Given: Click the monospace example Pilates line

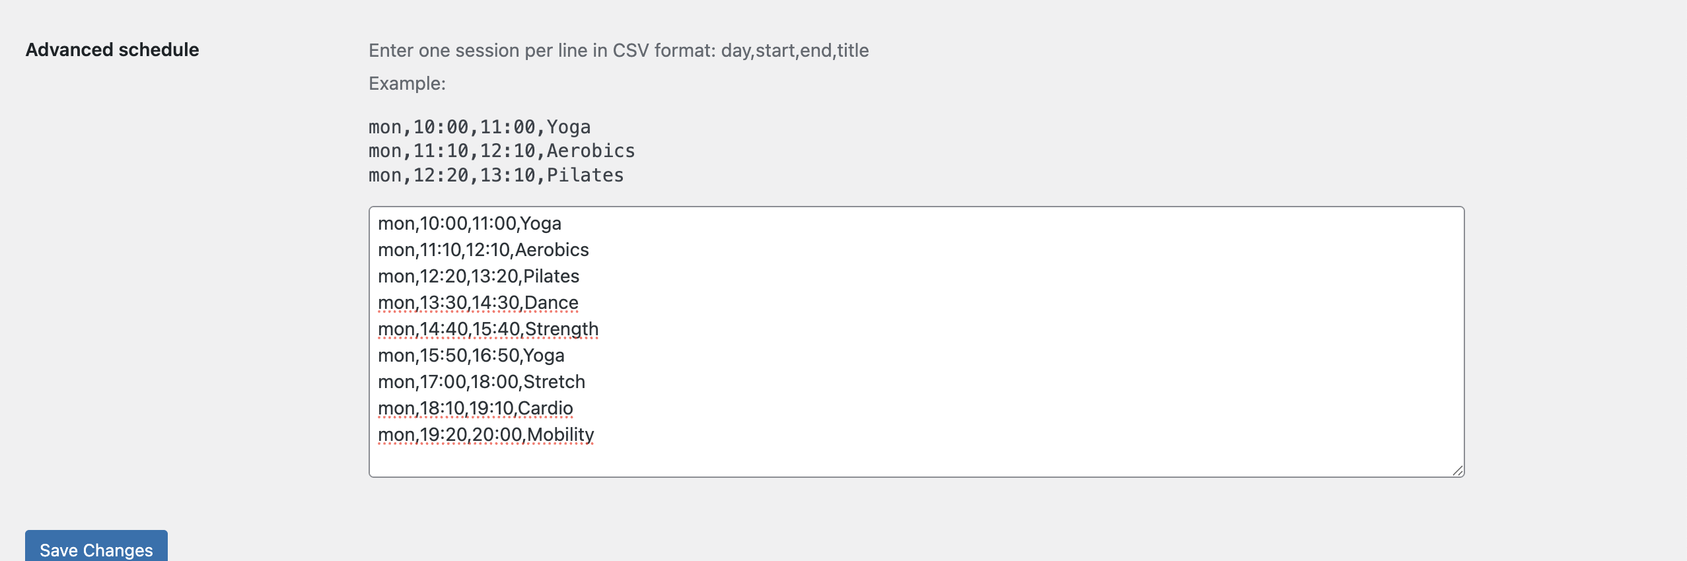Looking at the screenshot, I should [495, 176].
